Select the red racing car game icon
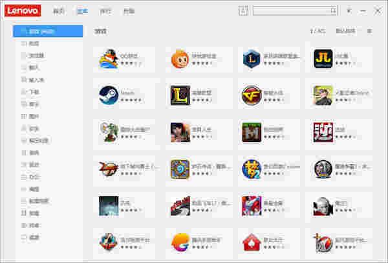This screenshot has height=263, width=388. click(x=180, y=206)
